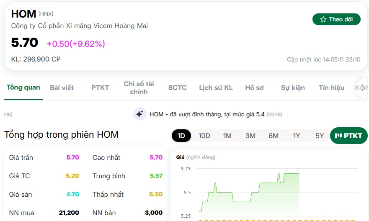Select the 5Y chart range
The height and width of the screenshot is (221, 369).
(x=320, y=136)
